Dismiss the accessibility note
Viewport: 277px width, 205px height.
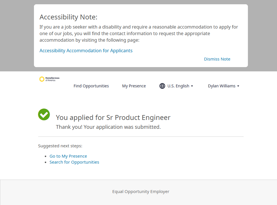click(217, 59)
